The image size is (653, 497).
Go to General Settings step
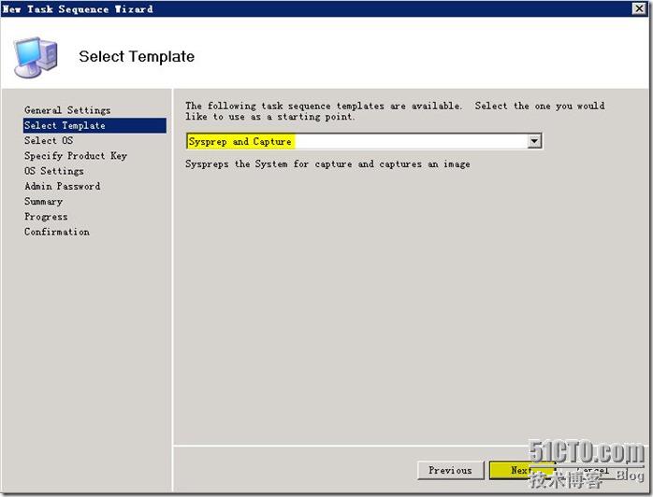pos(67,110)
